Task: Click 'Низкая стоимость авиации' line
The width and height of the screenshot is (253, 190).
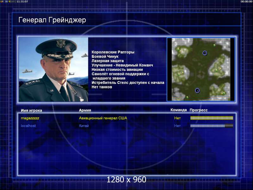Action: [x=117, y=70]
